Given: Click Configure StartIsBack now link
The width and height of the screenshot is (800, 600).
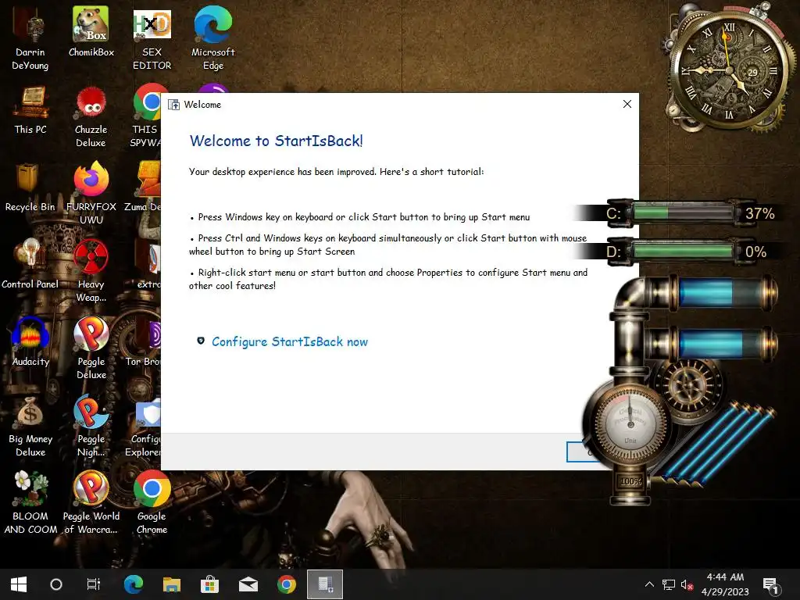Looking at the screenshot, I should (289, 342).
